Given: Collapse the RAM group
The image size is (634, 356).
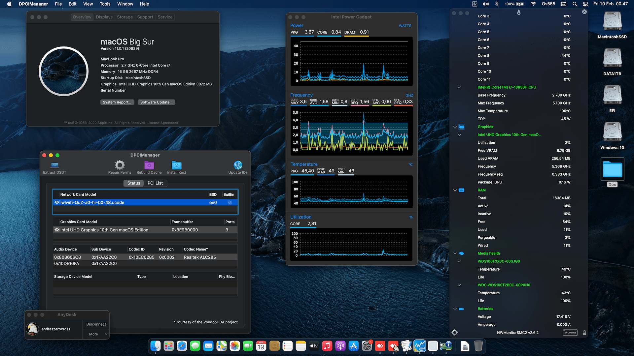Looking at the screenshot, I should [x=455, y=190].
